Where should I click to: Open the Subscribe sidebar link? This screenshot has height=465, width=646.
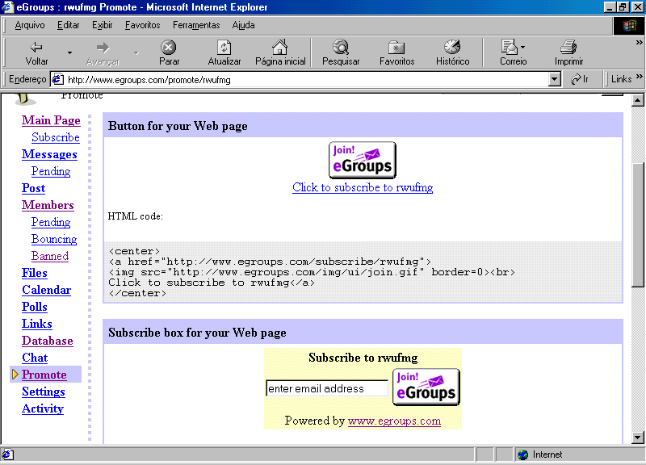tap(56, 137)
